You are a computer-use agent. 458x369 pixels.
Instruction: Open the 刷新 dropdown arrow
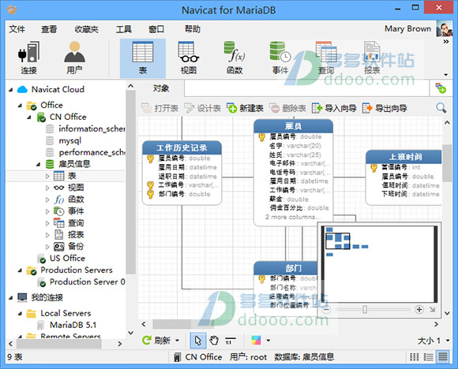[177, 341]
